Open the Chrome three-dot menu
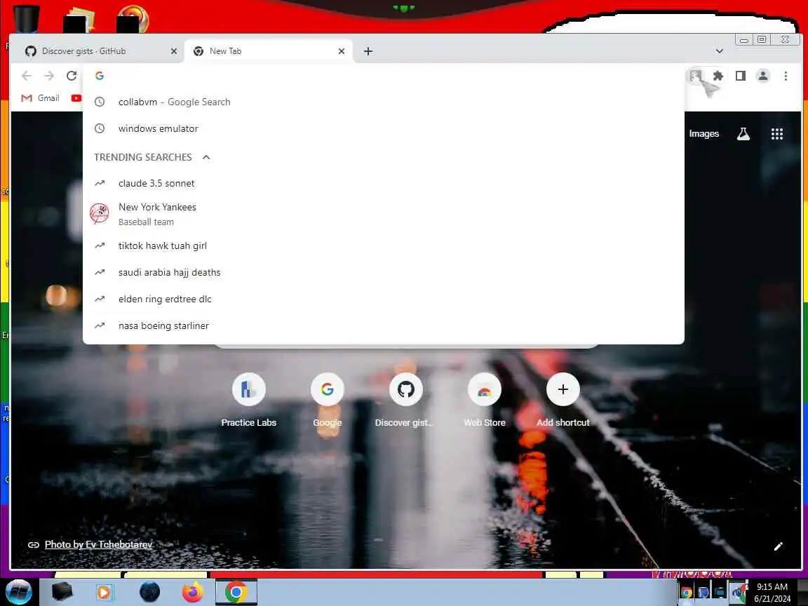This screenshot has width=808, height=606. click(x=786, y=76)
